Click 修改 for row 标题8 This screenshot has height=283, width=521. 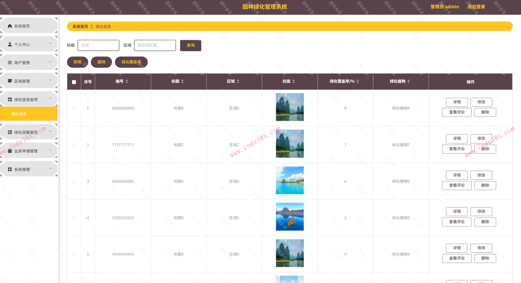coord(481,102)
